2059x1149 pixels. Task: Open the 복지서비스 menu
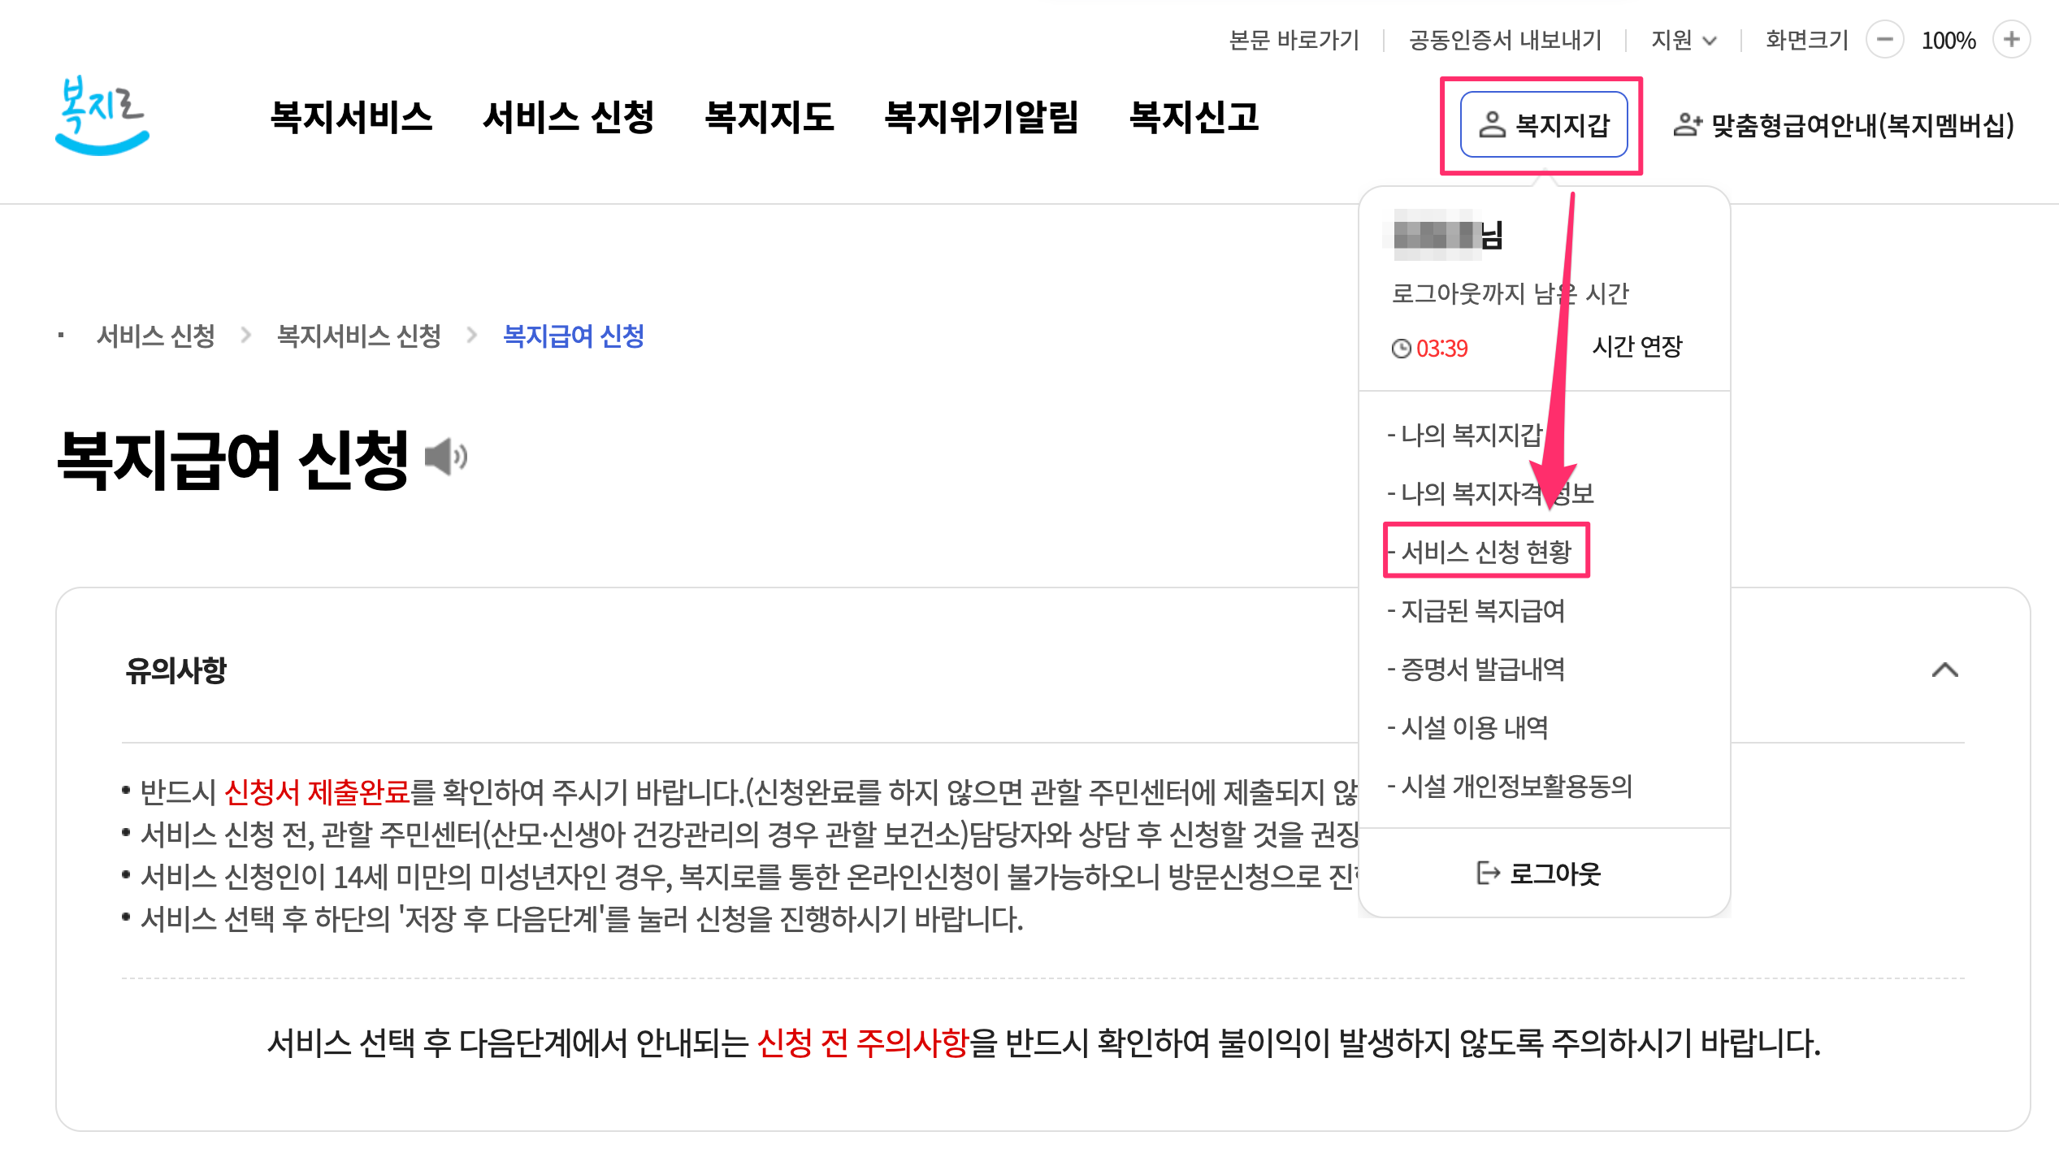pyautogui.click(x=352, y=118)
